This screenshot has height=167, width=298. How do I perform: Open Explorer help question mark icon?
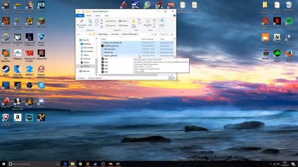(174, 15)
